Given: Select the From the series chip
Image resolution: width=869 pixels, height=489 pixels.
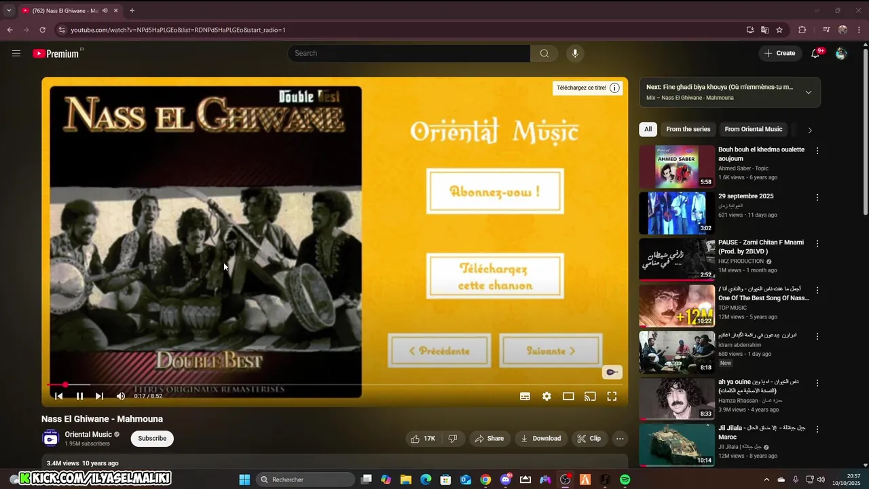Looking at the screenshot, I should (x=688, y=129).
